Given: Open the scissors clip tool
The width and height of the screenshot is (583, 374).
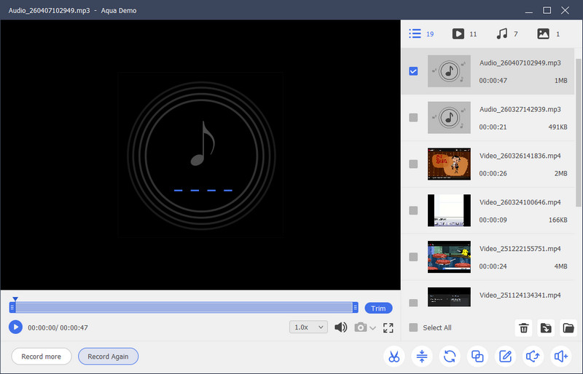Looking at the screenshot, I should click(x=394, y=357).
